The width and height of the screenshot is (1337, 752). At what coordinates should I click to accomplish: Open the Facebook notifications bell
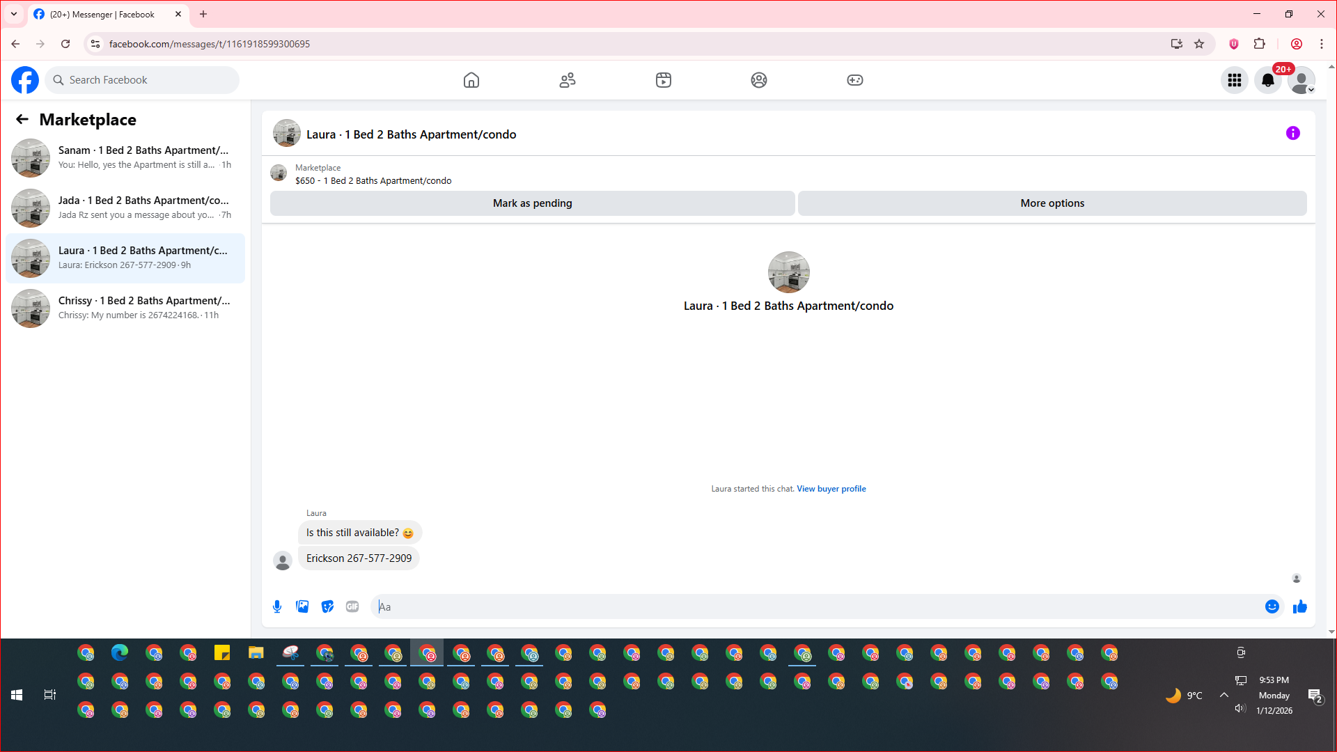click(x=1267, y=80)
